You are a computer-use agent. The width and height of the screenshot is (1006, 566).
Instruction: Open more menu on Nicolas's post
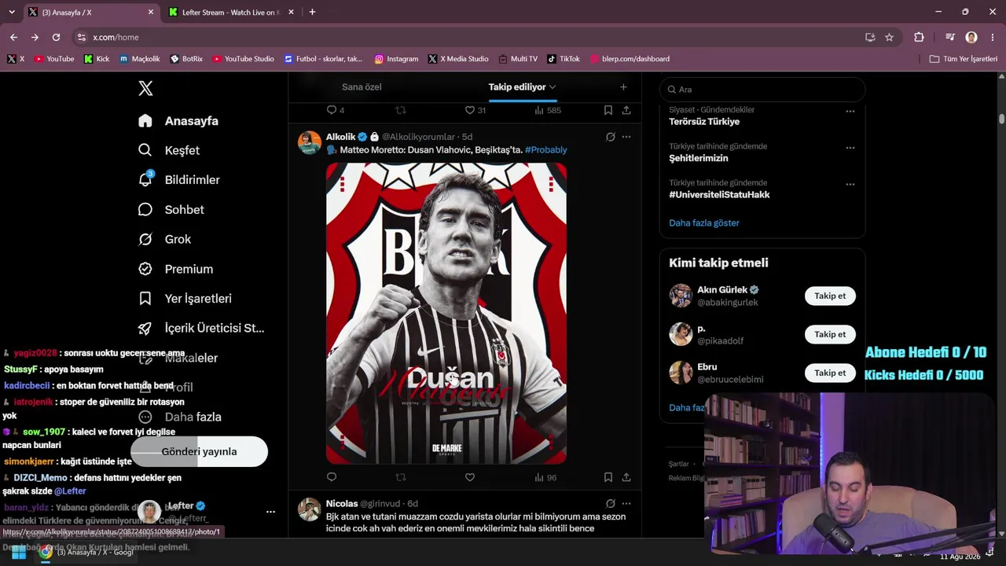pos(626,503)
